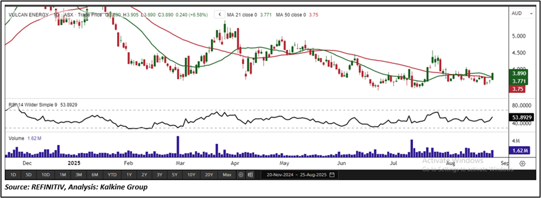The image size is (541, 198).
Task: Set chart range to Max
Action: pos(227,174)
